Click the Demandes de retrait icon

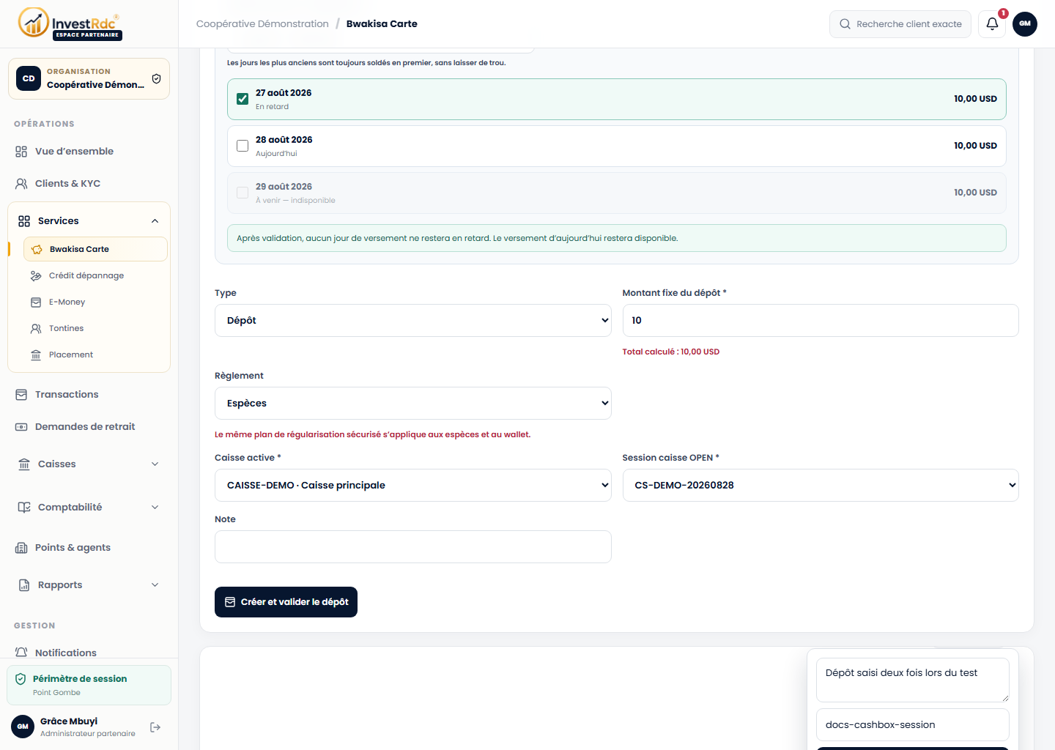click(x=21, y=427)
